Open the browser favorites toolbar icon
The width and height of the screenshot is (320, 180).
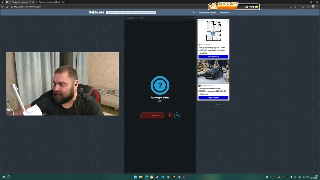tap(308, 7)
